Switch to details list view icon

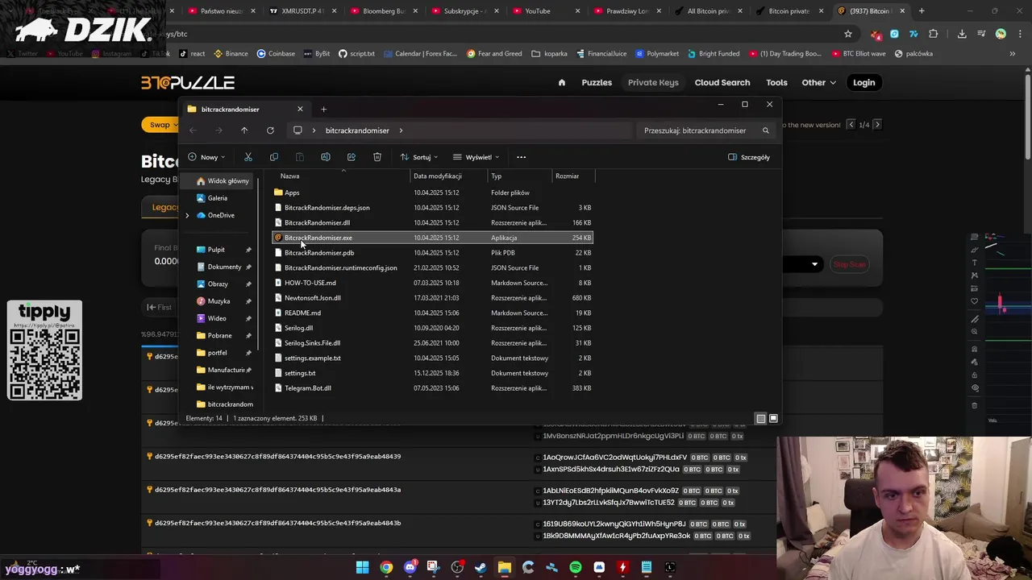760,418
